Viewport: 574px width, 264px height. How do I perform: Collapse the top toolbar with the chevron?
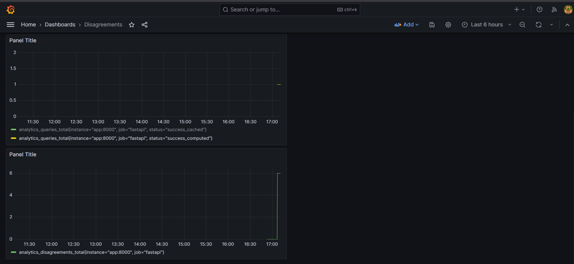(567, 25)
